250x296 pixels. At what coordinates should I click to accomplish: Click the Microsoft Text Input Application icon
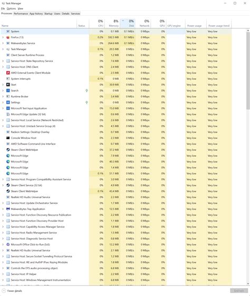(x=8, y=108)
